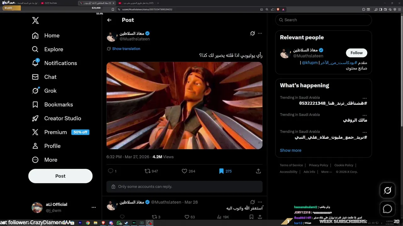The height and width of the screenshot is (226, 403).
Task: Open Steam from the taskbar
Action: coord(127,223)
